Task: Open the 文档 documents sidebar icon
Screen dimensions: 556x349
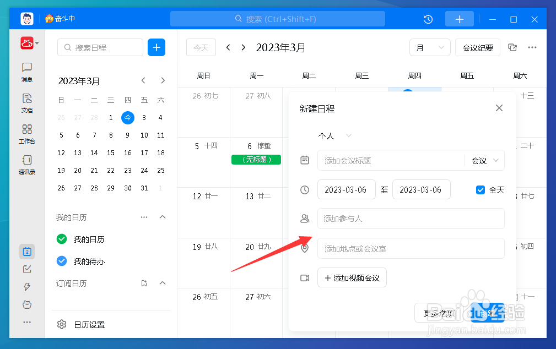Action: coord(27,103)
